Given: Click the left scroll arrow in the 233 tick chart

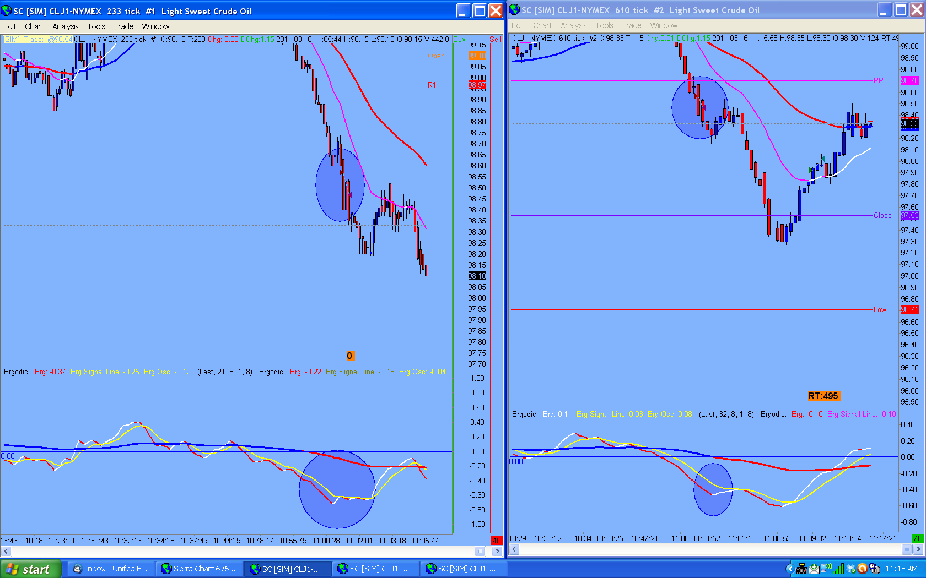Looking at the screenshot, I should click(6, 551).
